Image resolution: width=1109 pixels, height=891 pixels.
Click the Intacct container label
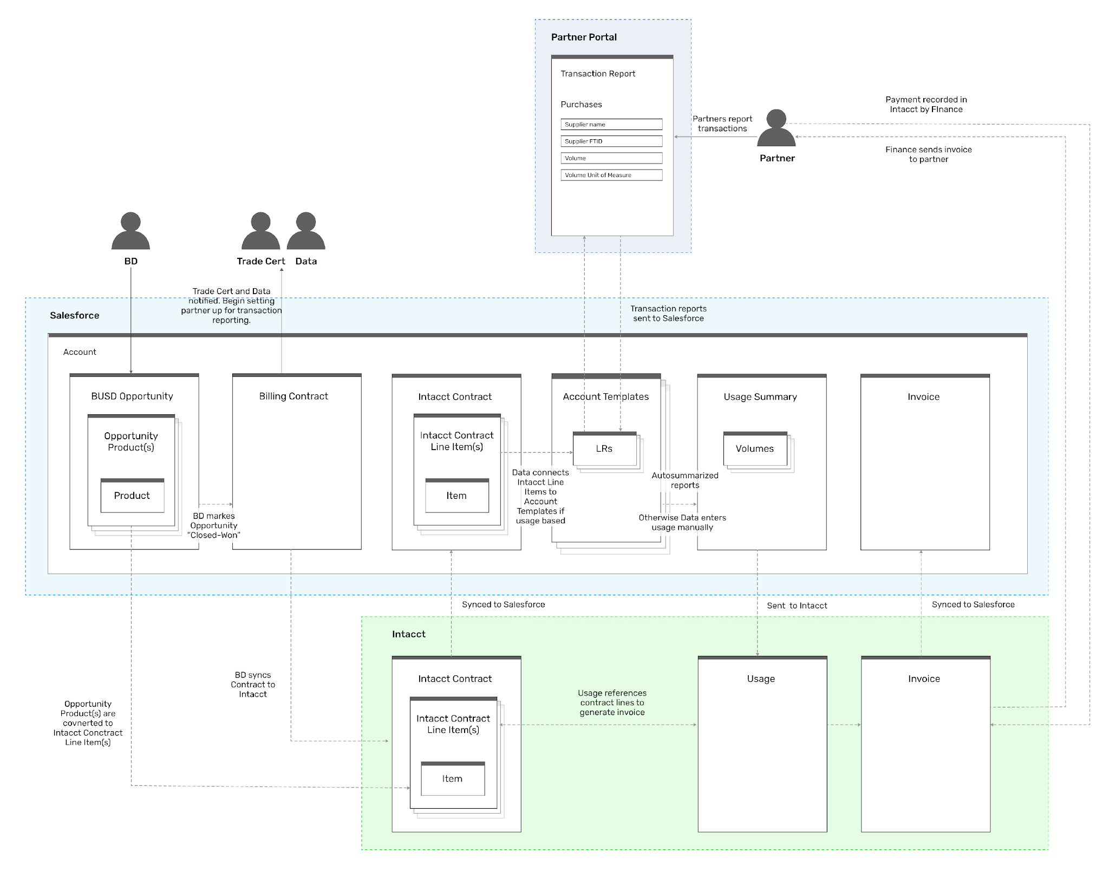(409, 634)
